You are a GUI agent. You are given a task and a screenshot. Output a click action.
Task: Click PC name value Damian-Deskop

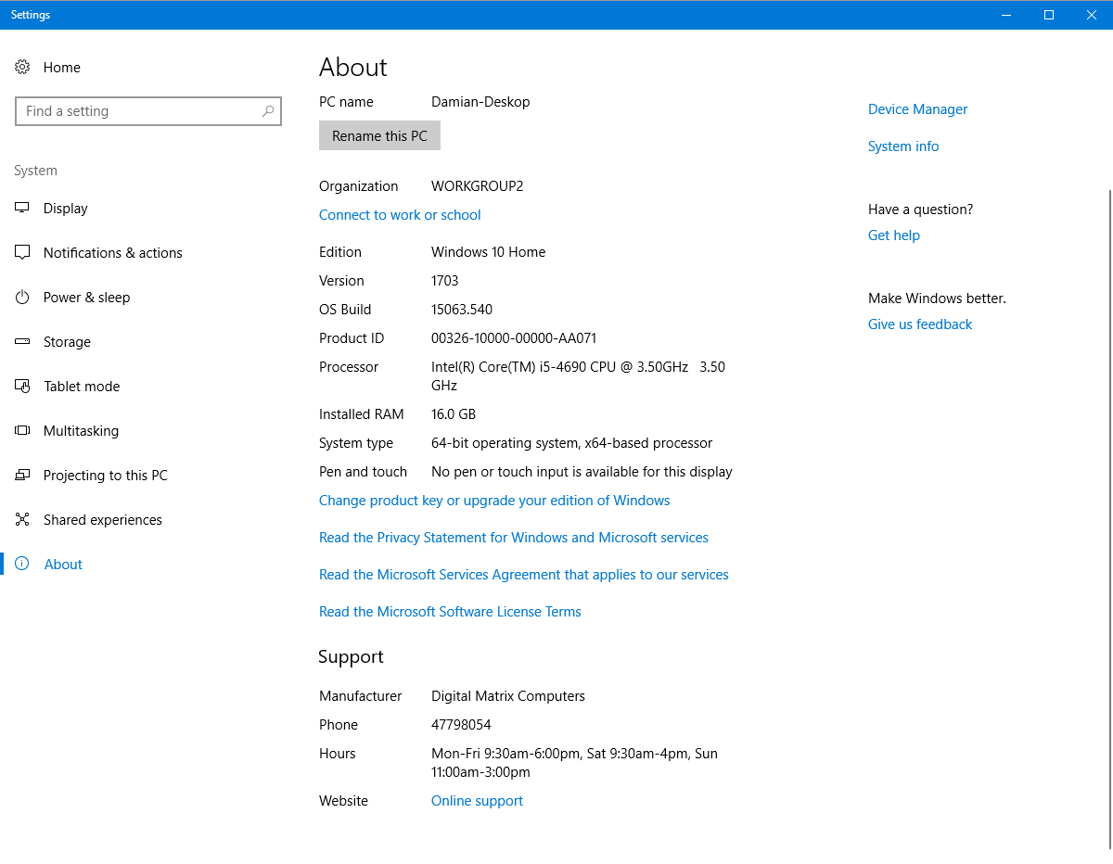(480, 102)
